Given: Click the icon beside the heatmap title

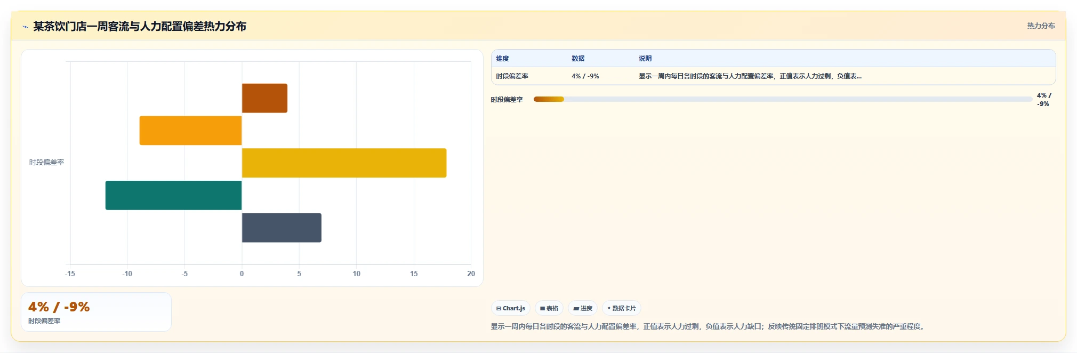Looking at the screenshot, I should tap(25, 27).
